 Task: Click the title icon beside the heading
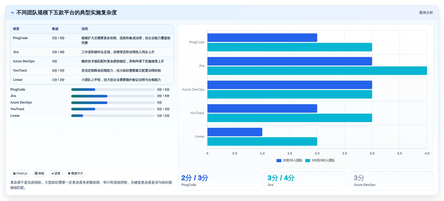click(x=12, y=13)
